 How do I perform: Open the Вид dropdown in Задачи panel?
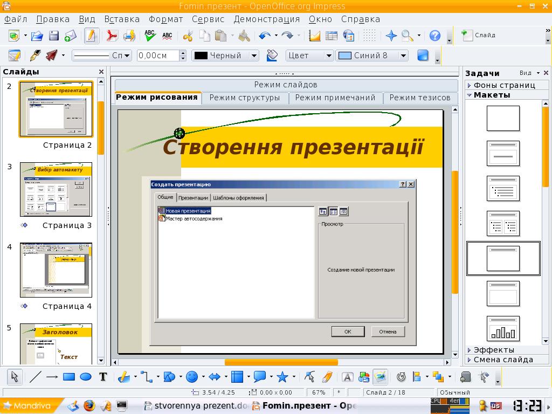click(529, 73)
